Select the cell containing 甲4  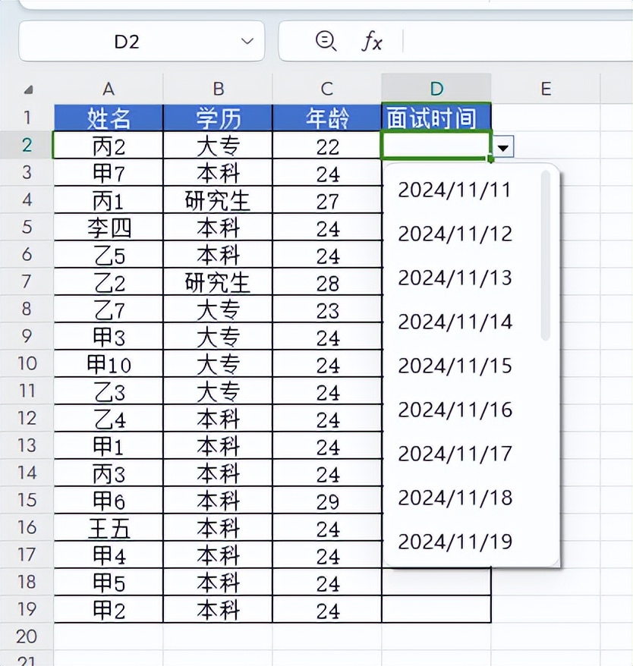(109, 554)
